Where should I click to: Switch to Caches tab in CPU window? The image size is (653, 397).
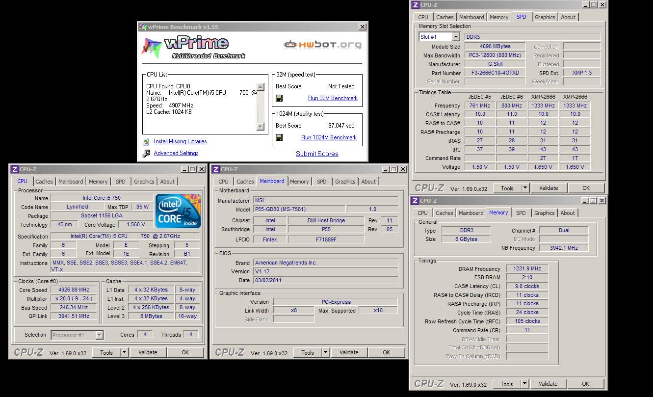(44, 182)
